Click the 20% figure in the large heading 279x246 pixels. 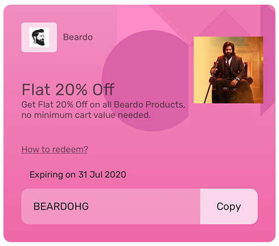(71, 90)
